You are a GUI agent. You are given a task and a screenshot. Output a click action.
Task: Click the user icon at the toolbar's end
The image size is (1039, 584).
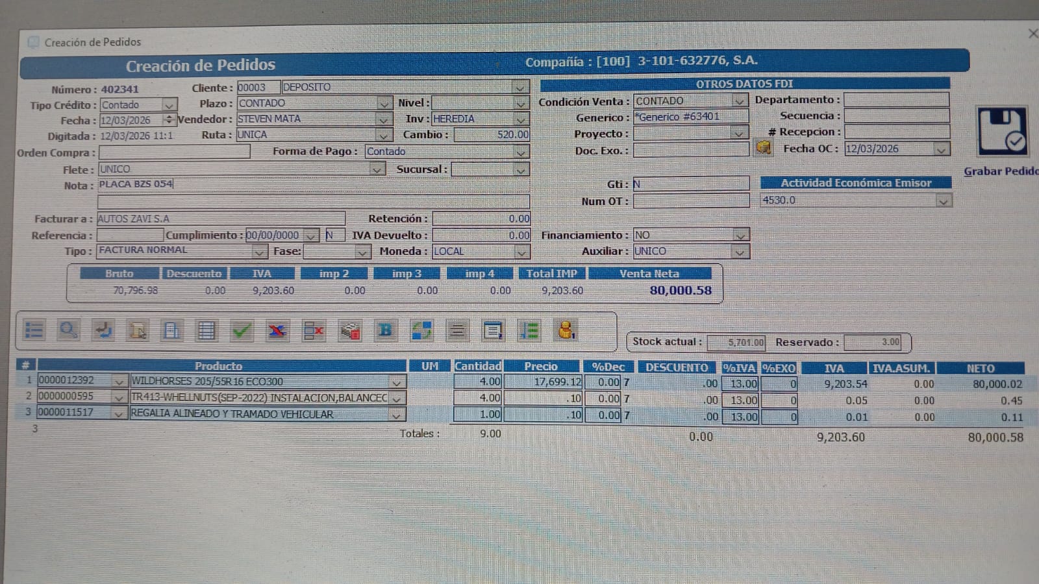[566, 330]
